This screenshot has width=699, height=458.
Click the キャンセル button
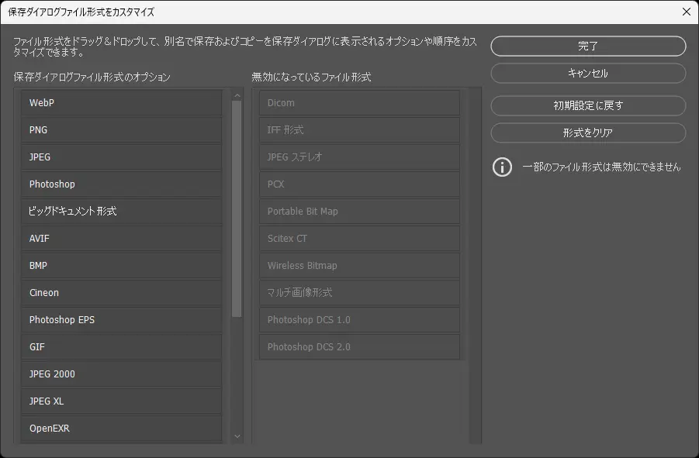pos(588,74)
